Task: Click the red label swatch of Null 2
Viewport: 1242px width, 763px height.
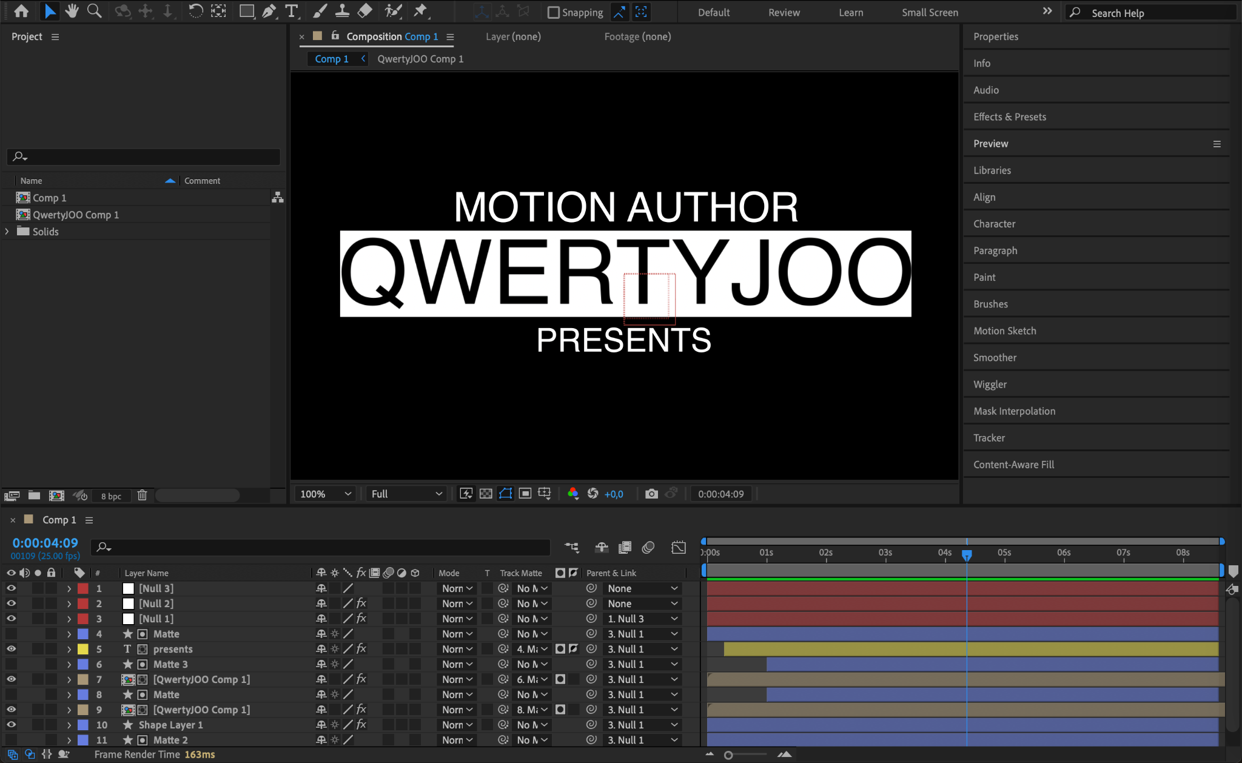Action: (x=83, y=603)
